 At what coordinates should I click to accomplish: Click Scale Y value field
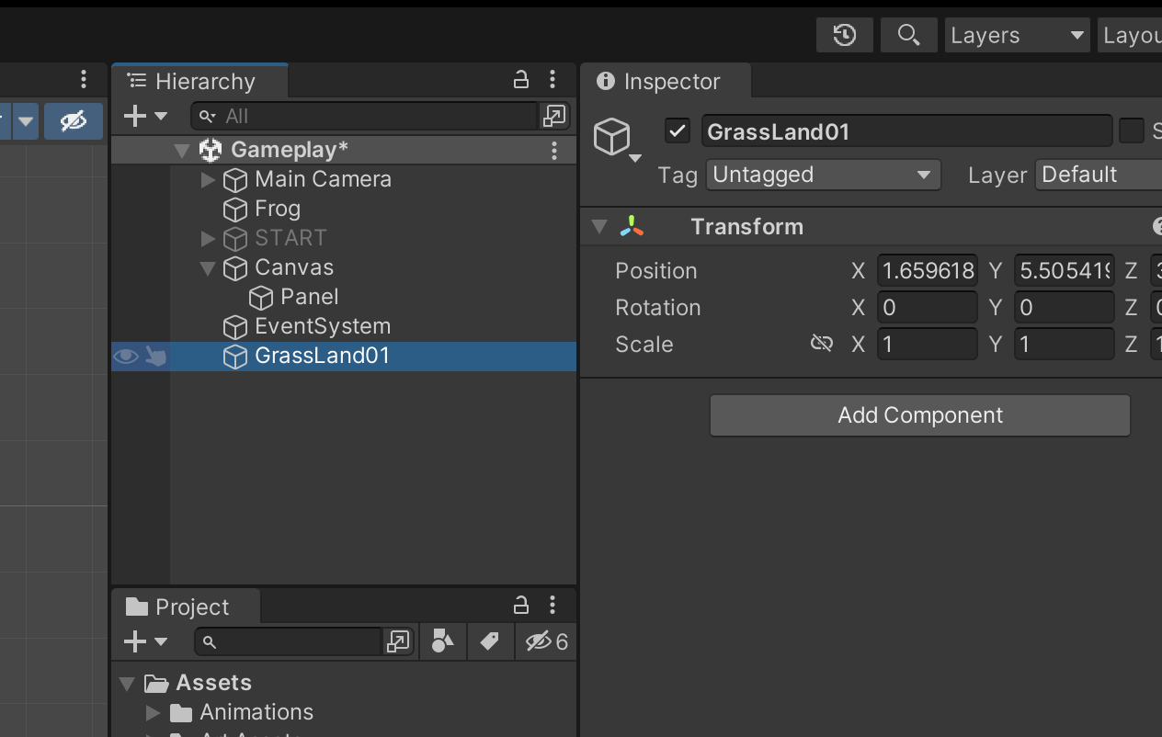1064,345
